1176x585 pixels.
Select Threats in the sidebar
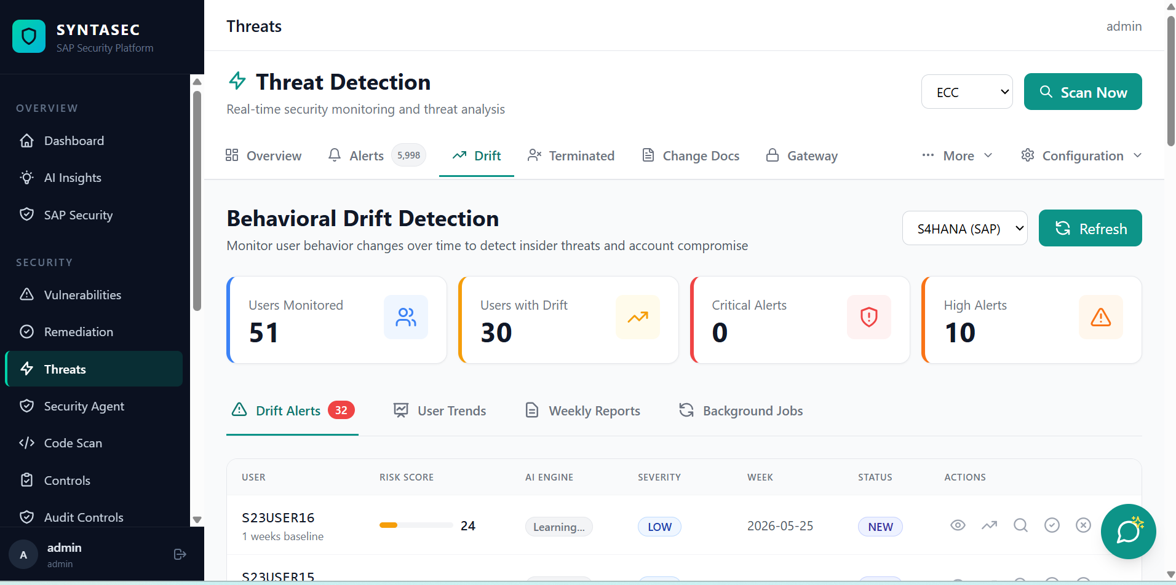94,369
